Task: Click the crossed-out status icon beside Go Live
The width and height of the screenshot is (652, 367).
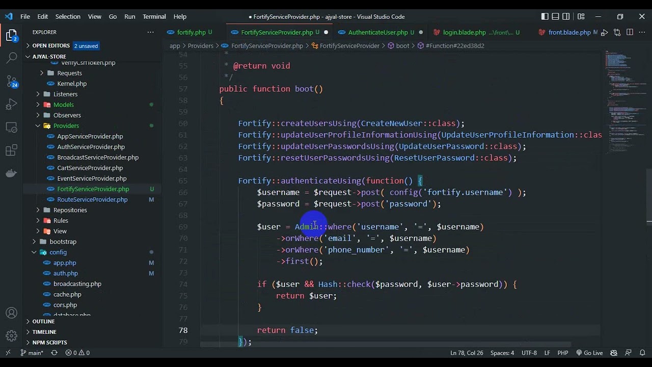Action: [x=614, y=353]
